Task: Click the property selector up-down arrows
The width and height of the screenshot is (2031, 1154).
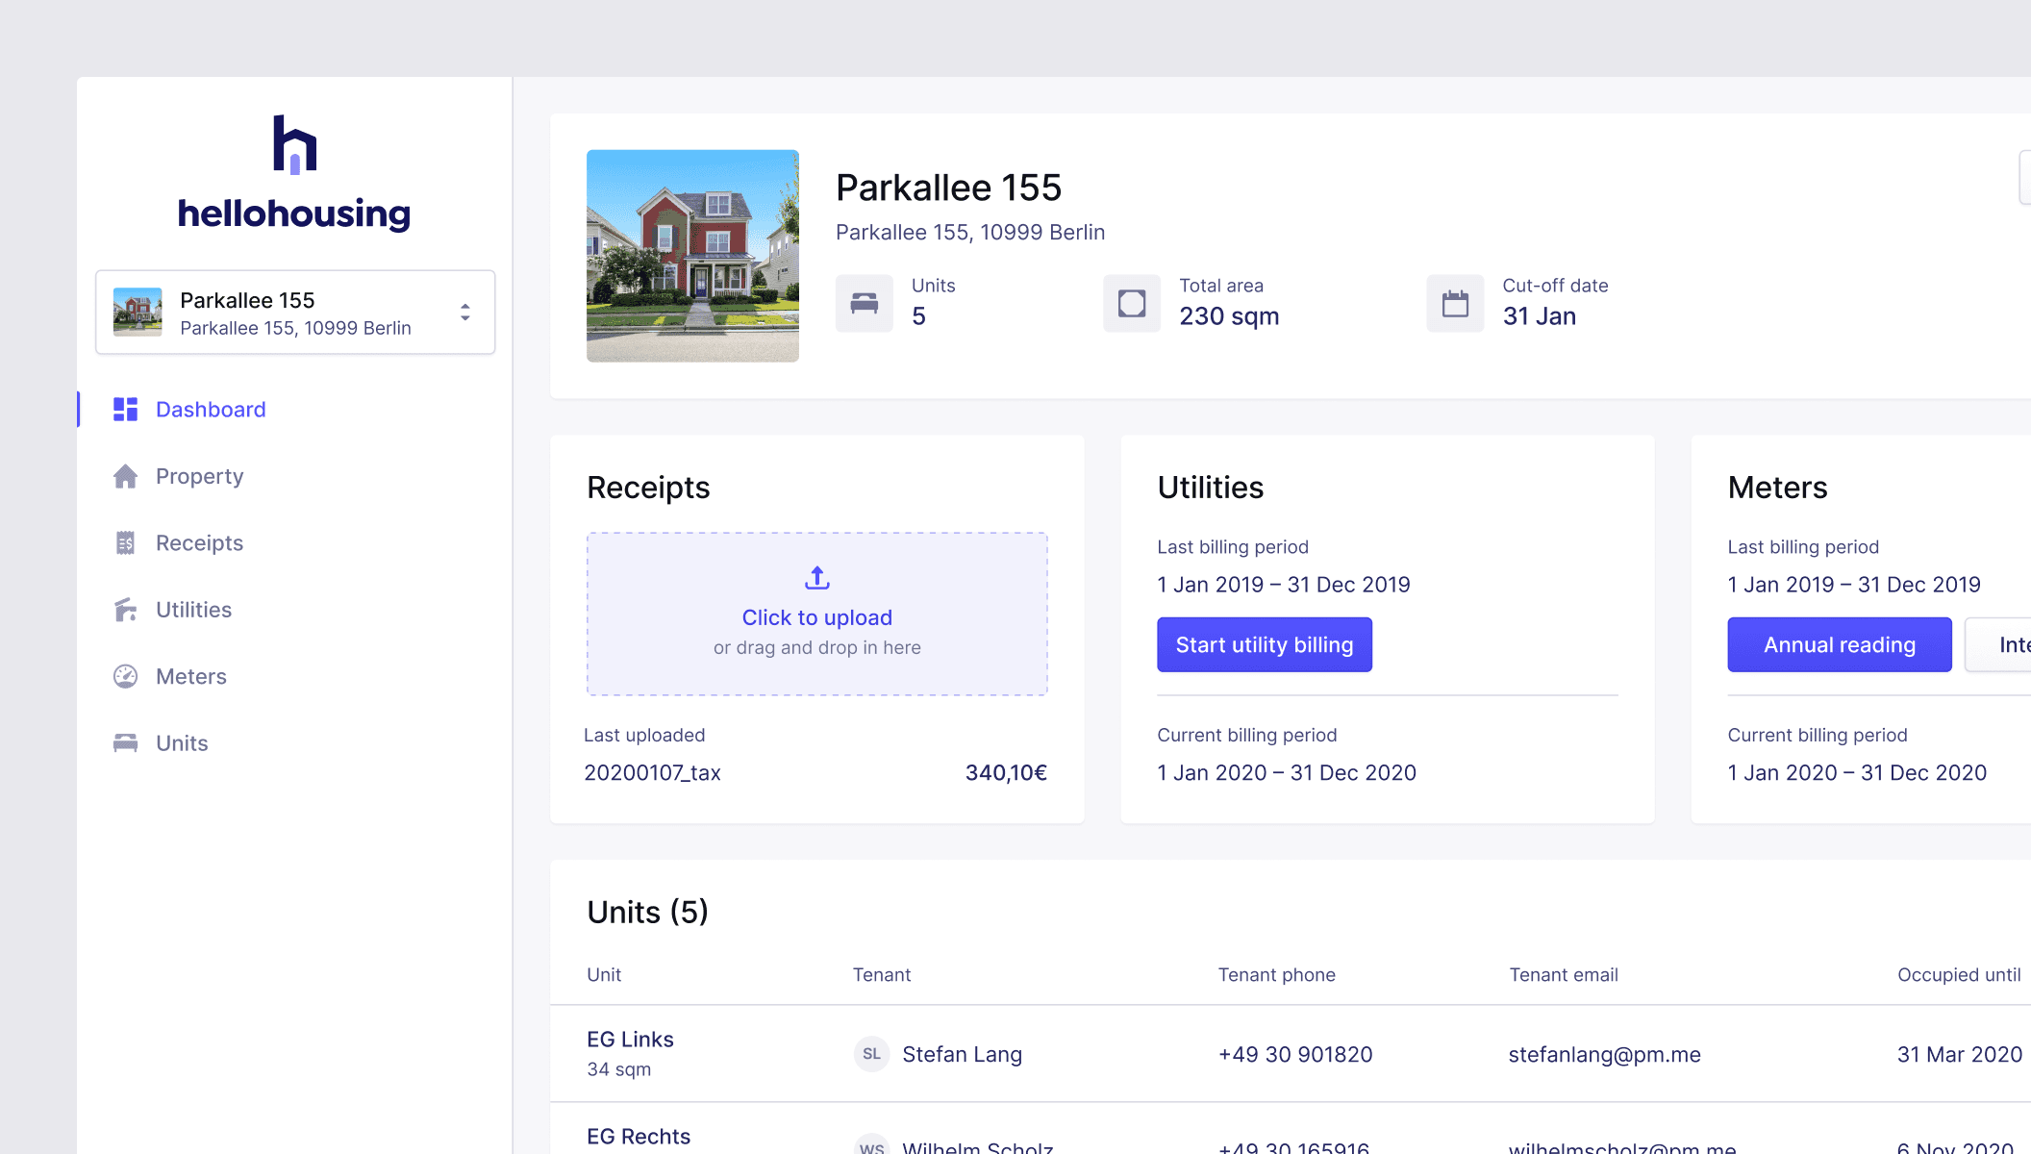Action: [x=465, y=313]
